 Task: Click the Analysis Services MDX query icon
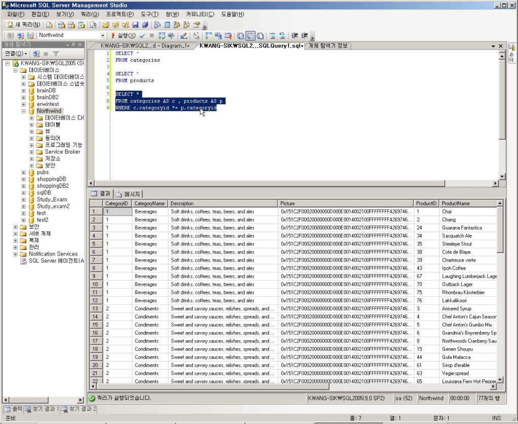click(x=61, y=25)
